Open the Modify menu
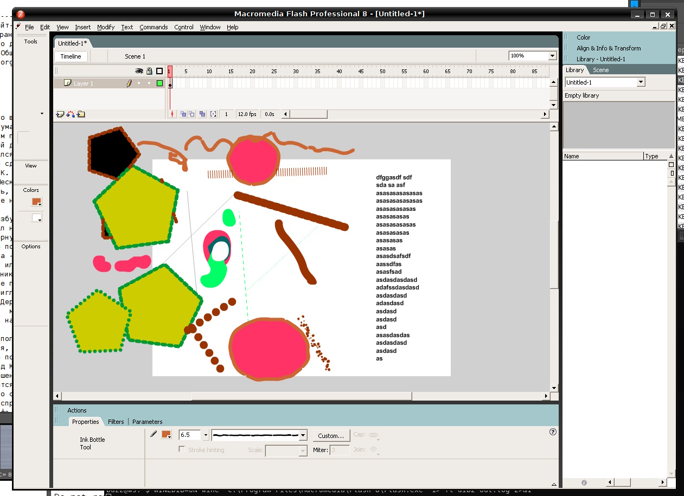The height and width of the screenshot is (496, 684). tap(106, 27)
